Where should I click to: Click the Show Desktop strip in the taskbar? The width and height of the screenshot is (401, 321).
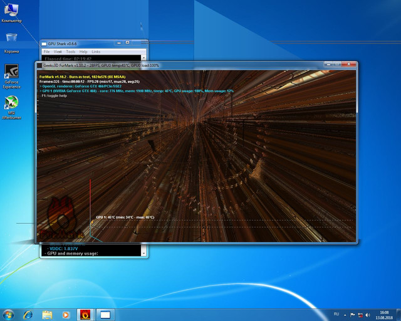tap(398, 315)
